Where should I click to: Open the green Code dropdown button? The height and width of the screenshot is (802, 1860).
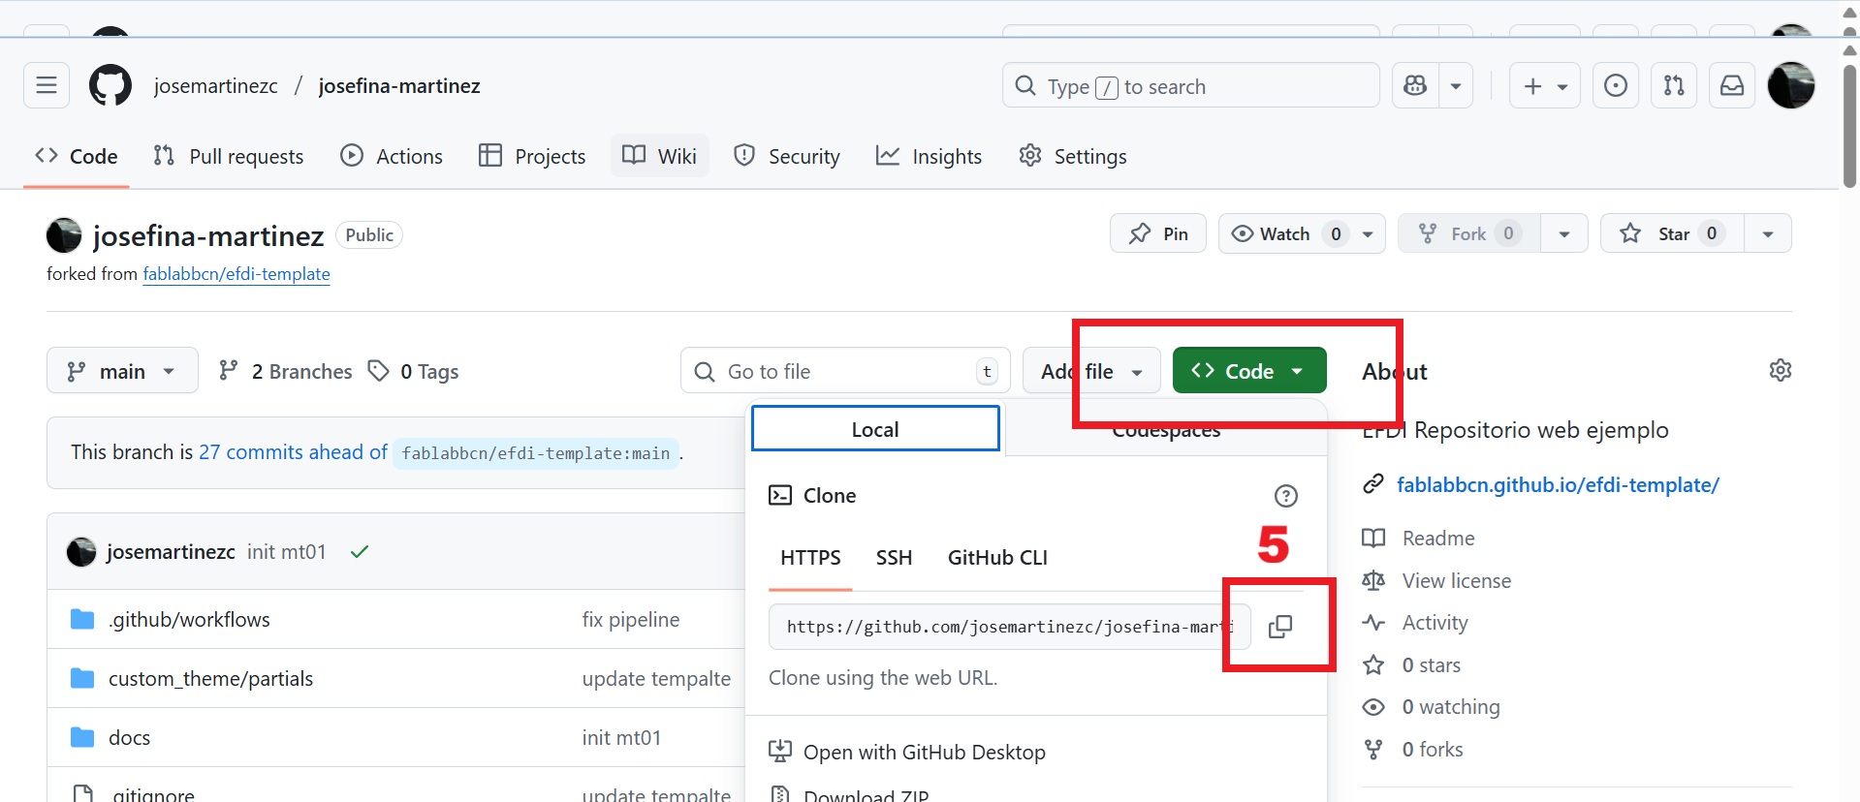coord(1248,371)
